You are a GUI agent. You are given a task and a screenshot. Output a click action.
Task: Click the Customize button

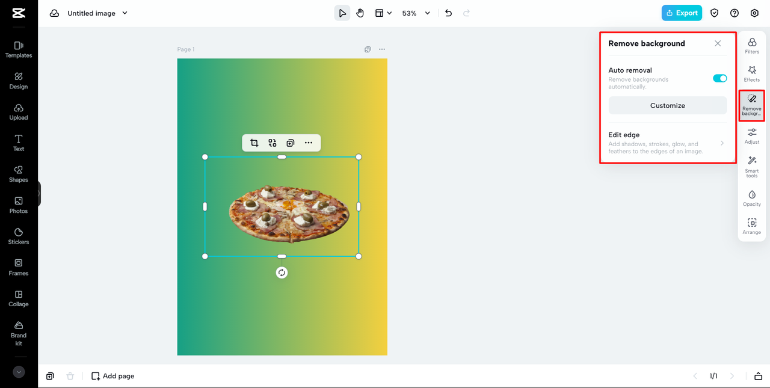pos(668,105)
